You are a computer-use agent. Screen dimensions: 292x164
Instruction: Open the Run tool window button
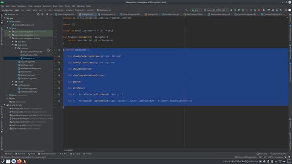pos(63,154)
